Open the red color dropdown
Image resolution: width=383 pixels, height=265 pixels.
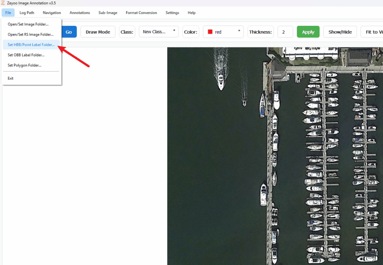coord(223,32)
